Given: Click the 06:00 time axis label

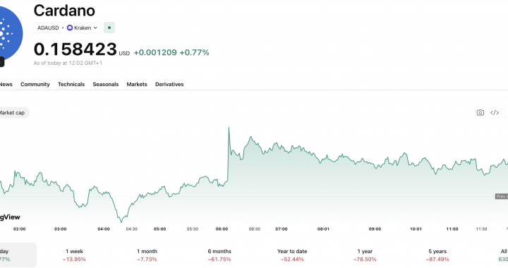Looking at the screenshot, I should pos(222,229).
